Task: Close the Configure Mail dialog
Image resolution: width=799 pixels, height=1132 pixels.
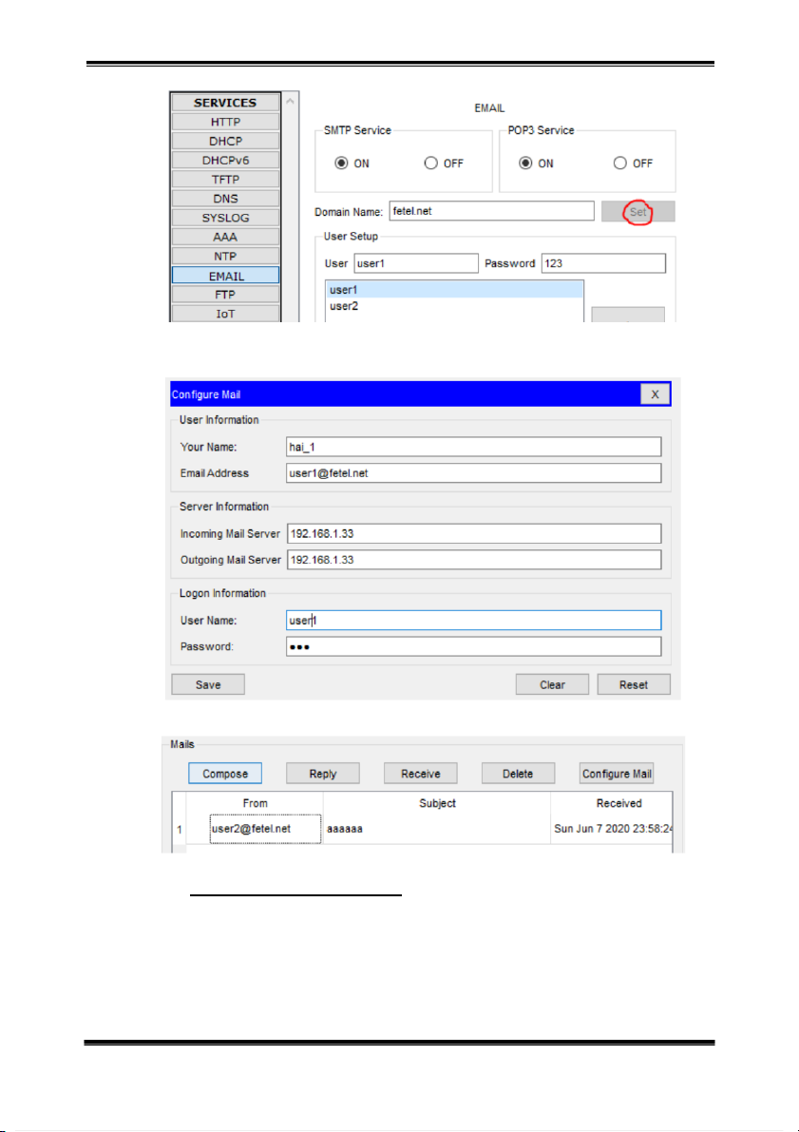Action: click(656, 394)
